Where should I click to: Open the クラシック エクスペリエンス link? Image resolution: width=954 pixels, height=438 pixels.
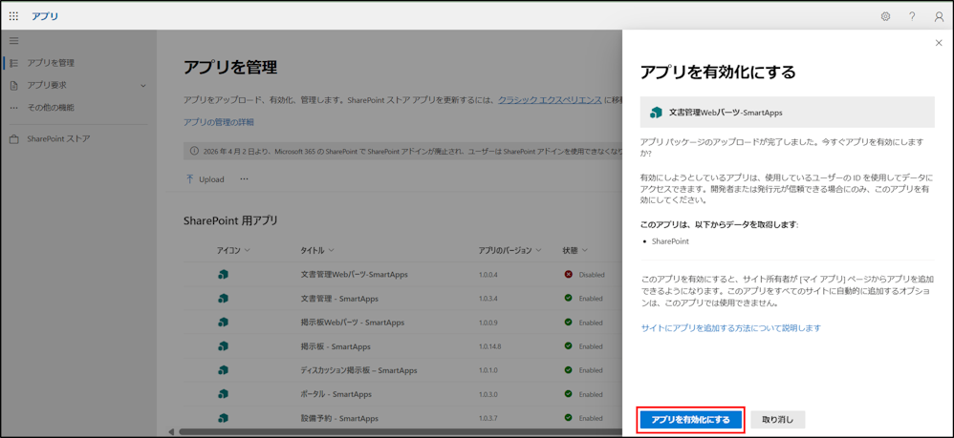550,100
